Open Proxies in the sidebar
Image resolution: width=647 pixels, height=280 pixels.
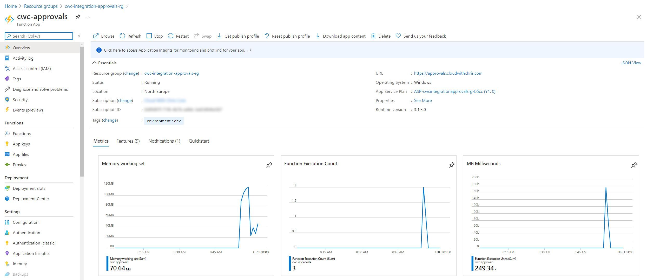coord(39,165)
